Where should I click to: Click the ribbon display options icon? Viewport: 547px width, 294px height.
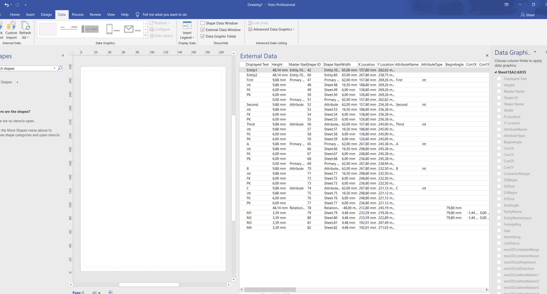(x=506, y=5)
